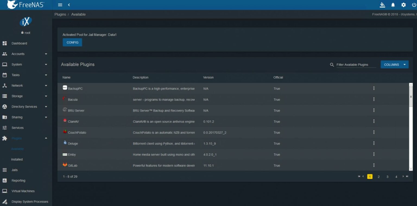The image size is (417, 206).
Task: Sort by the Version column header
Action: click(x=208, y=78)
